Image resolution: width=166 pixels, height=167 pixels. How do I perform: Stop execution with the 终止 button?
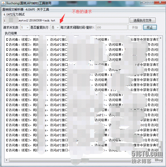pyautogui.click(x=150, y=27)
